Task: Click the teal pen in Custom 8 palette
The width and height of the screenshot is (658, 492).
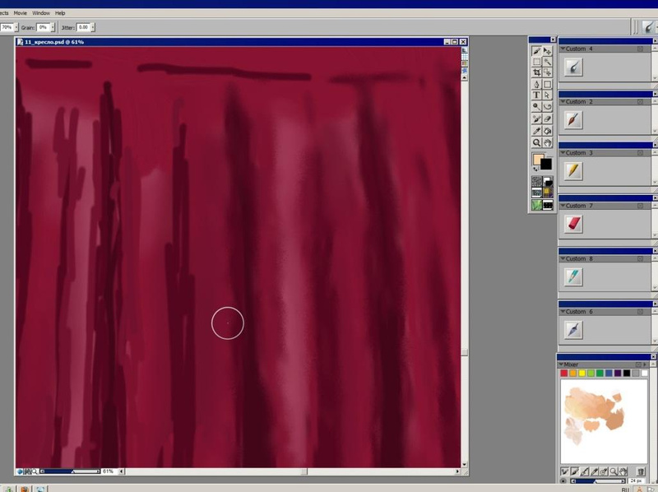Action: (573, 277)
